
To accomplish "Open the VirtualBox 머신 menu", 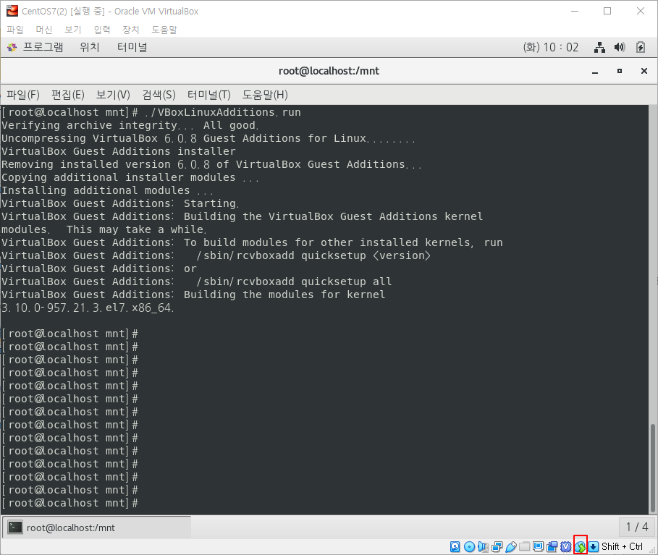I will coord(44,30).
